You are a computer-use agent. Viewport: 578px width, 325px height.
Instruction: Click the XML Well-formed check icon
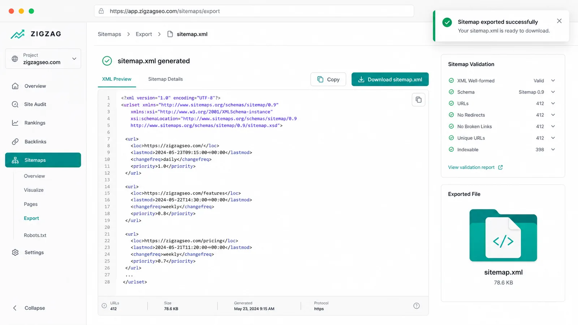pos(451,81)
